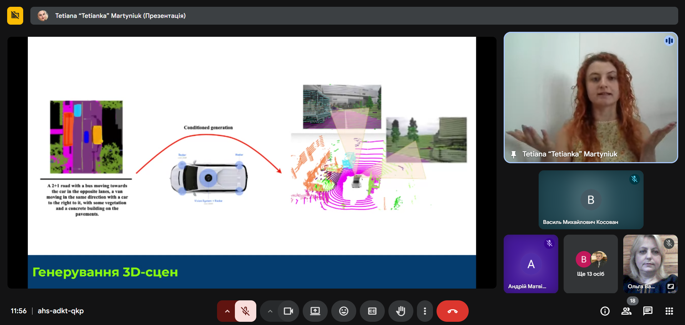685x325 pixels.
Task: Turn on the camera
Action: coord(288,311)
